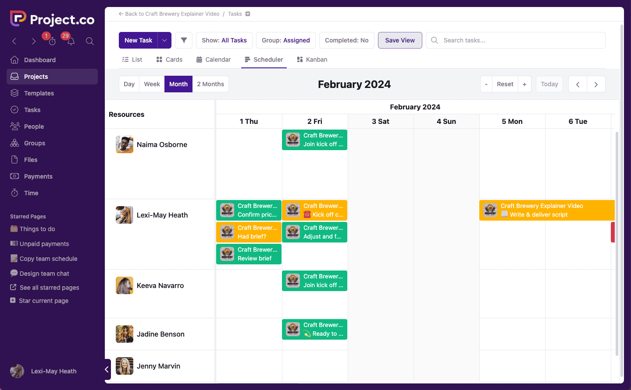Switch to the Kanban tab
Screen dimensions: 631x390
312,59
